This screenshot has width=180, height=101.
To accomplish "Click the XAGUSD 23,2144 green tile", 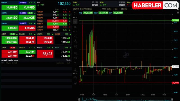I will click(x=27, y=52).
